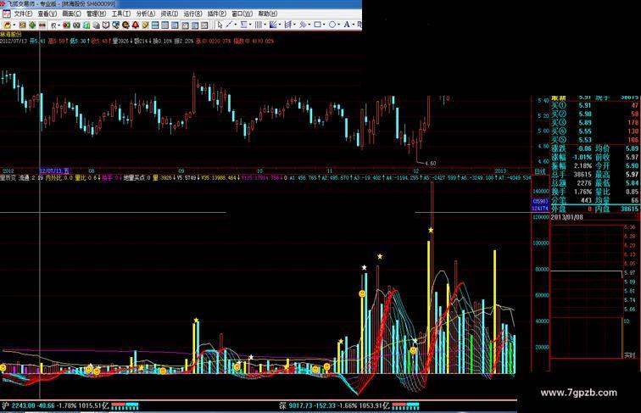The image size is (641, 413).
Task: Click the 买② price 5.90 row
Action: point(595,114)
